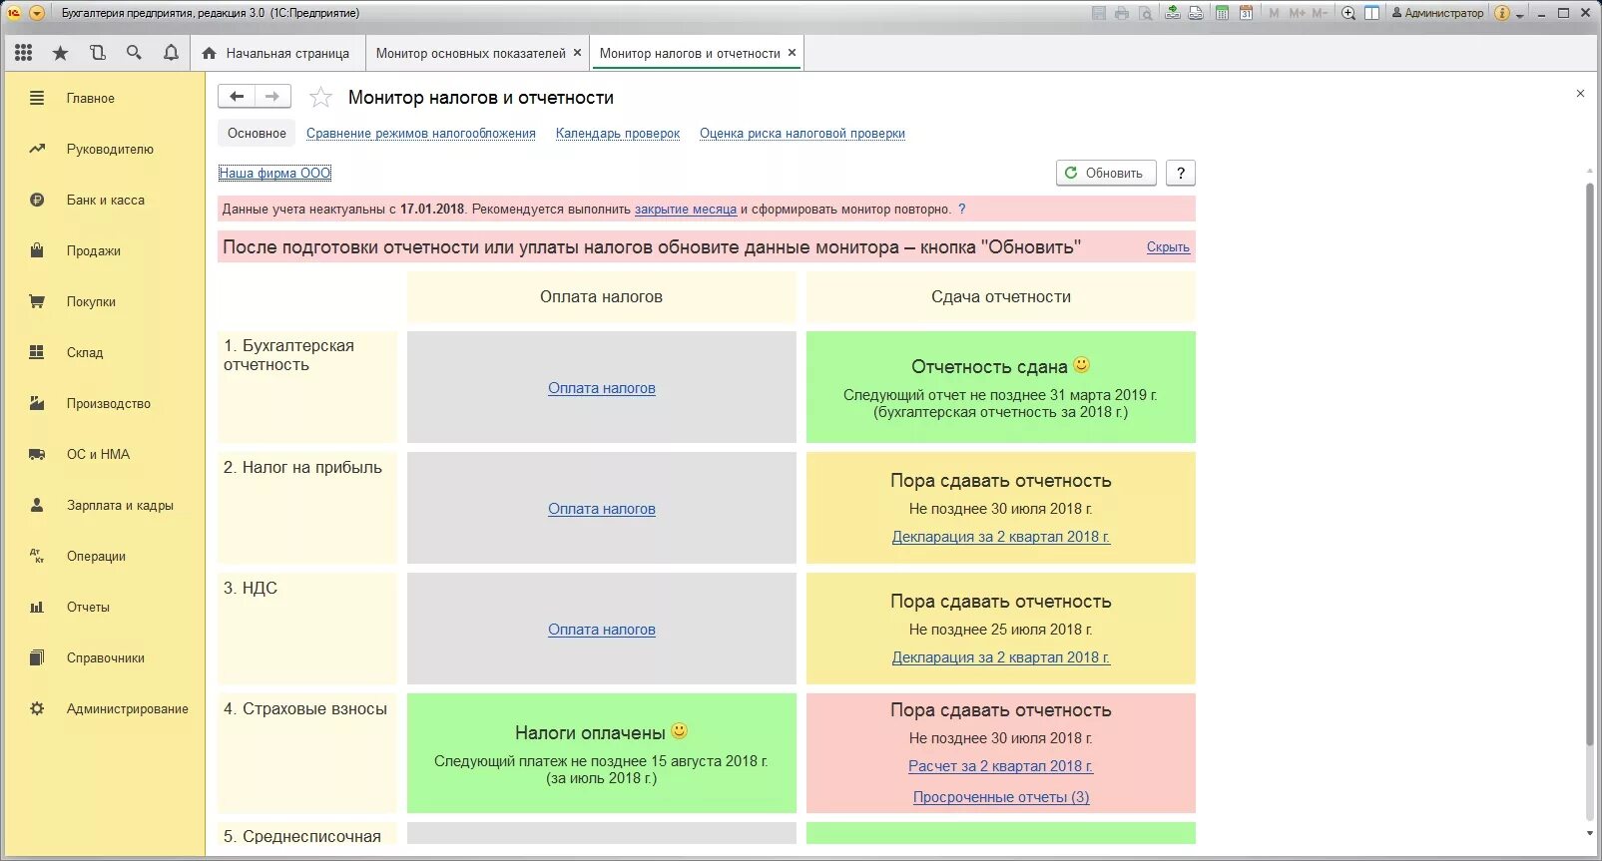The width and height of the screenshot is (1602, 861).
Task: Click the vertical scrollbar of the monitor
Action: point(1590,464)
